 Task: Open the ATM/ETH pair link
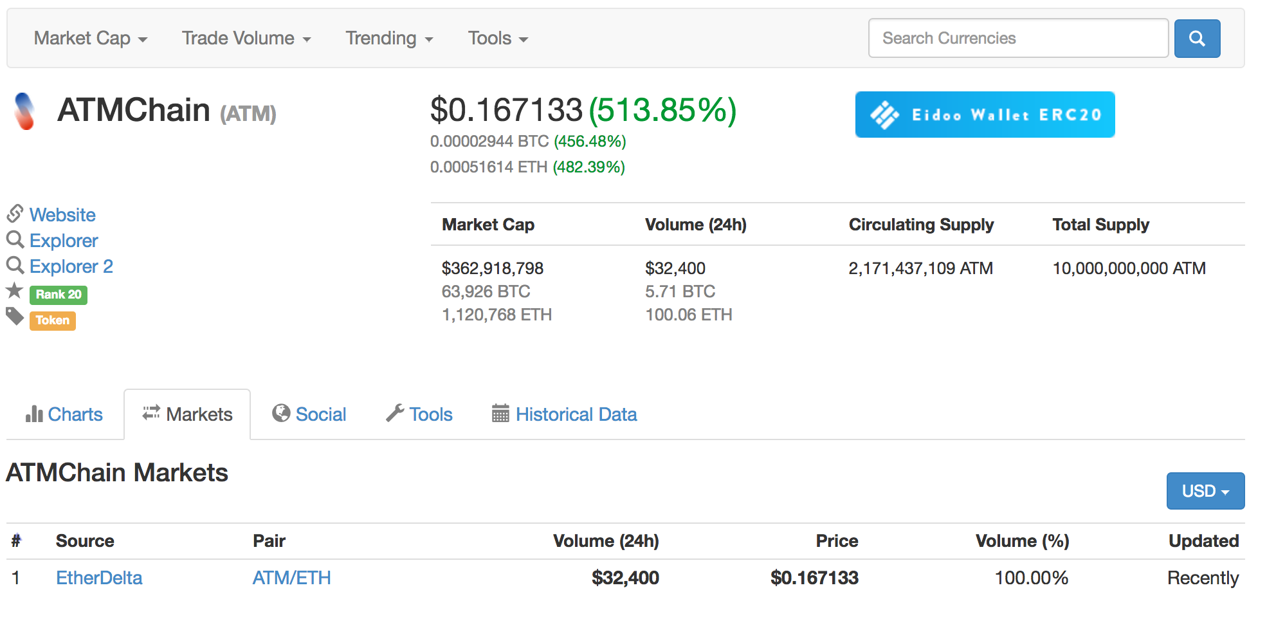[291, 578]
